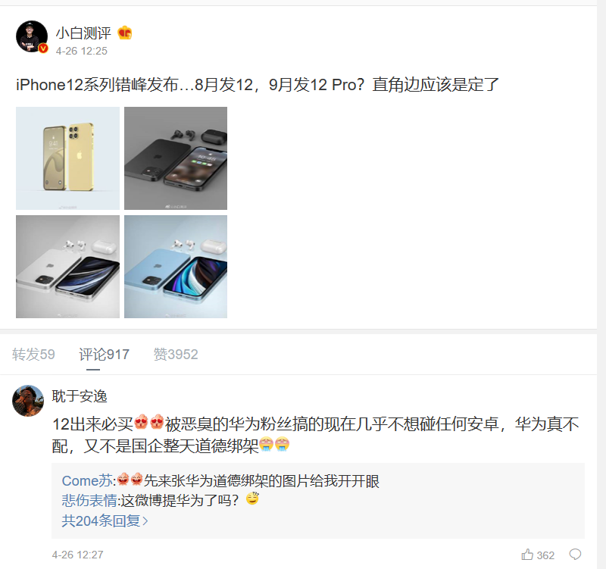The height and width of the screenshot is (569, 606).
Task: Open the black iPhone with AirPods image
Action: [x=176, y=158]
